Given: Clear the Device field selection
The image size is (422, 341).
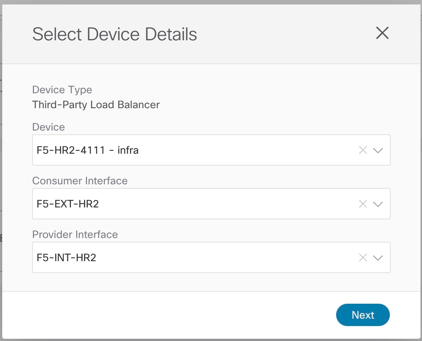Looking at the screenshot, I should point(363,150).
